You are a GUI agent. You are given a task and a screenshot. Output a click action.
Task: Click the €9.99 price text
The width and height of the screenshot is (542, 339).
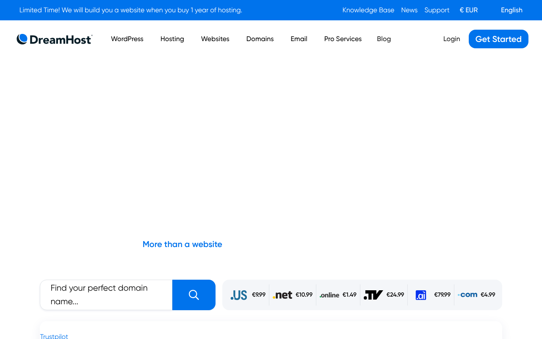tap(259, 295)
